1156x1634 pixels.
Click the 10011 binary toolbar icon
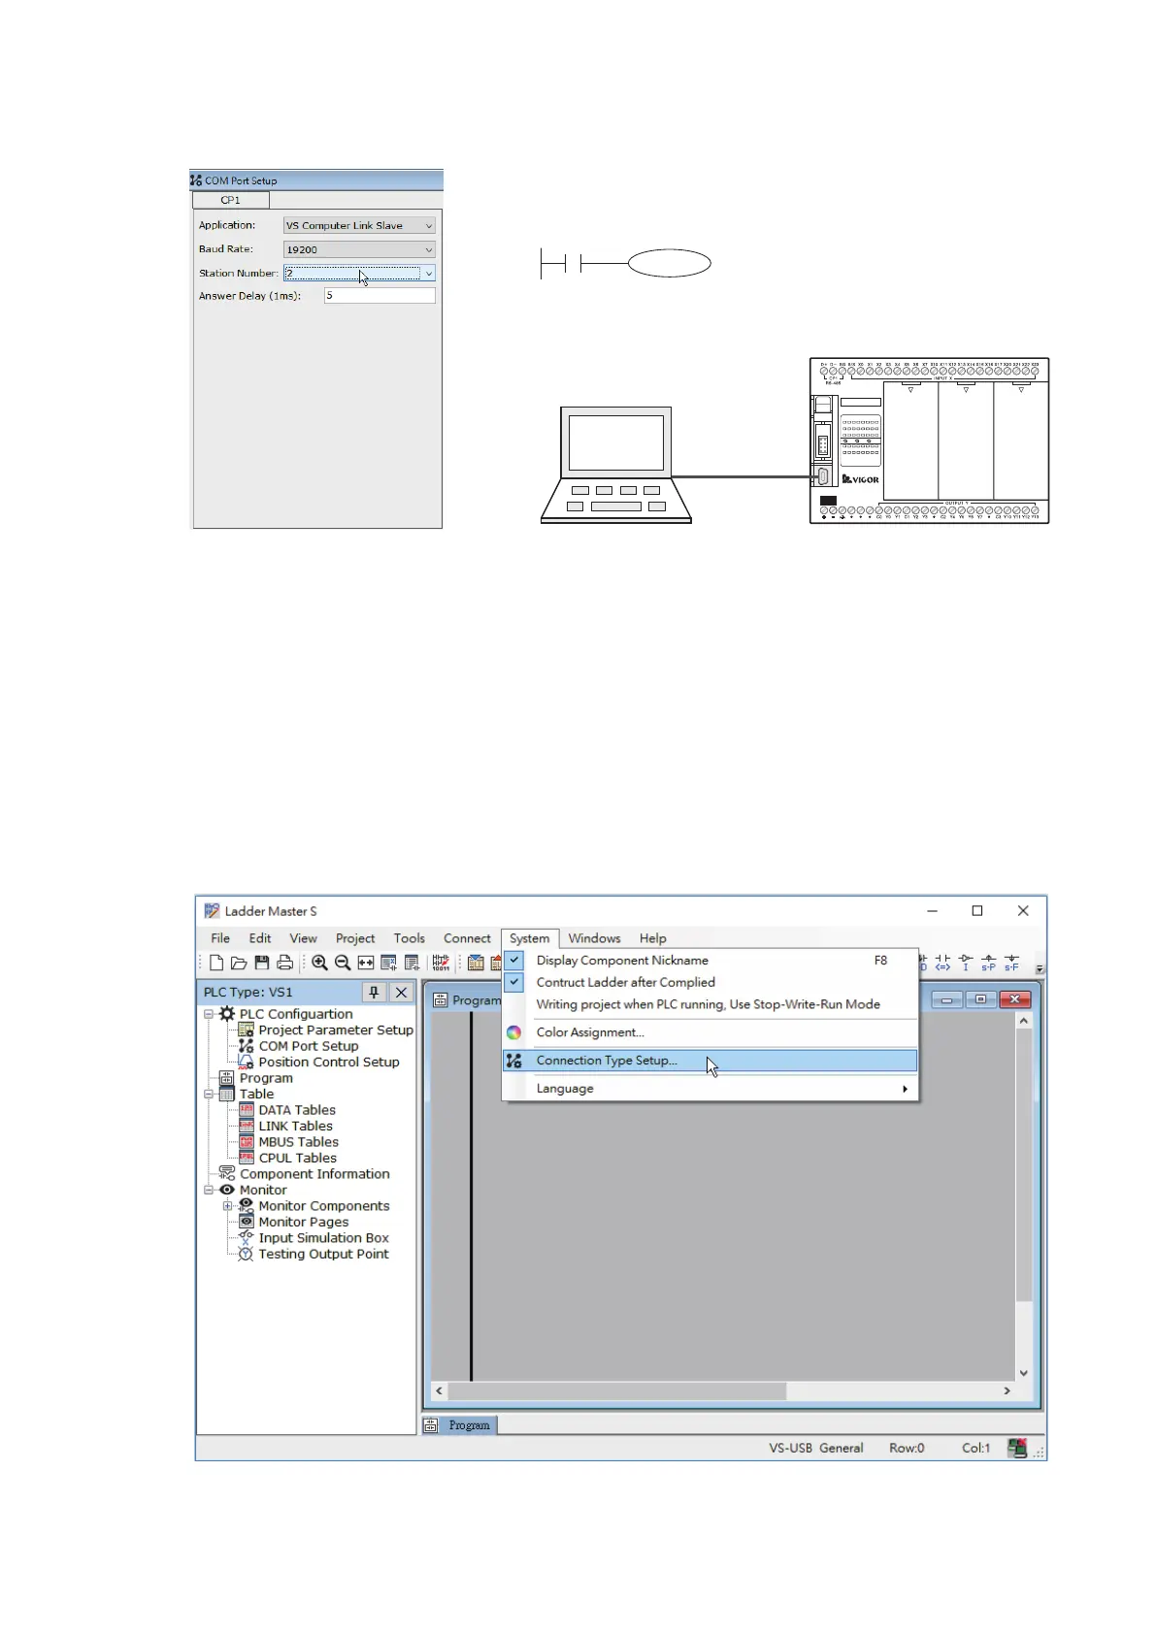441,963
